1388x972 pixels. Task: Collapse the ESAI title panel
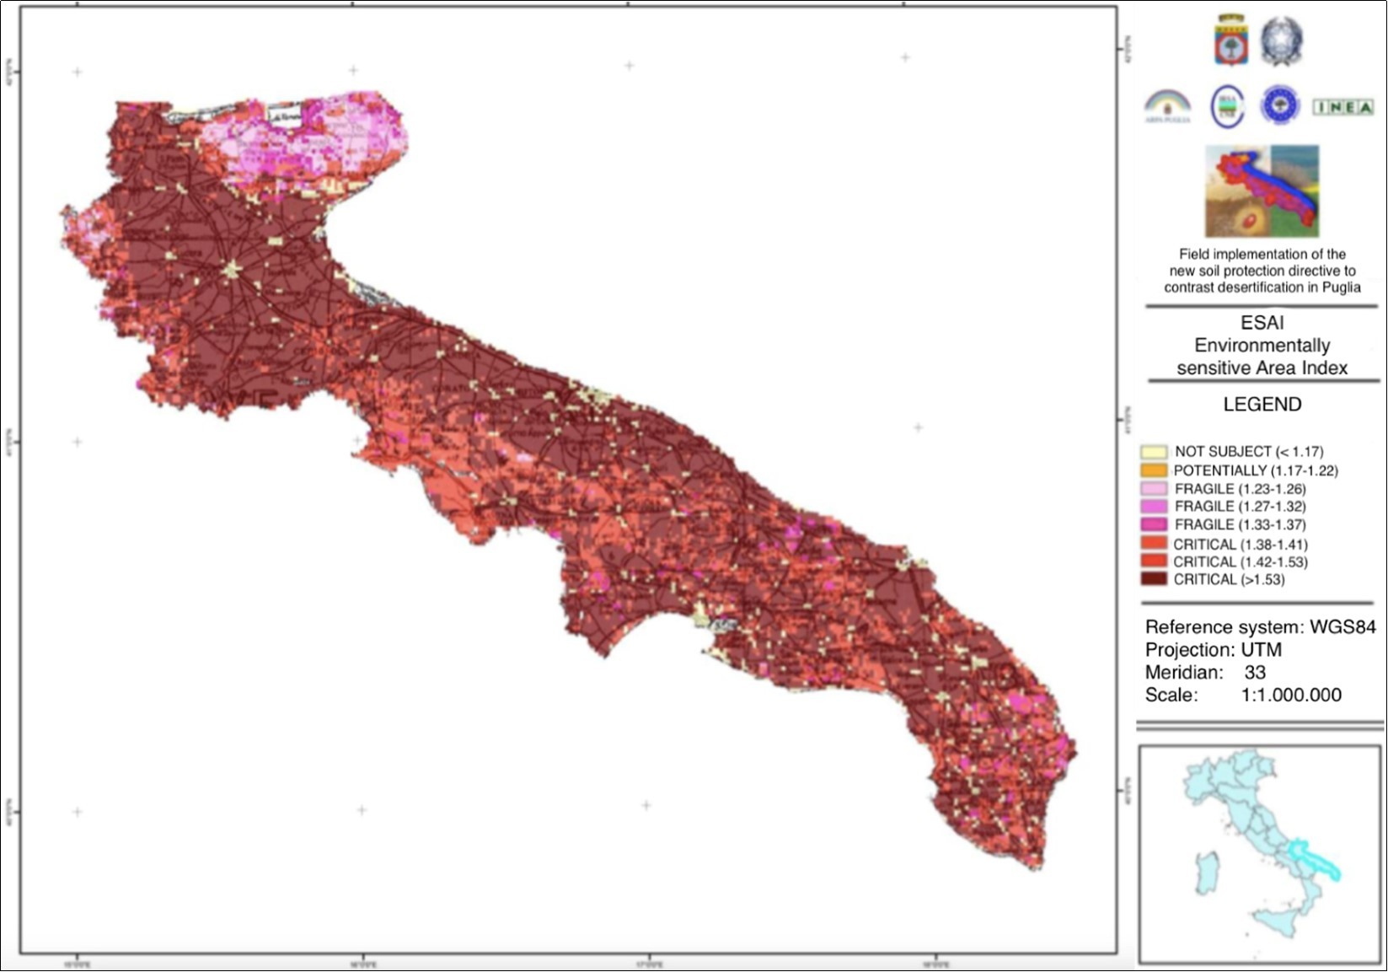1262,346
